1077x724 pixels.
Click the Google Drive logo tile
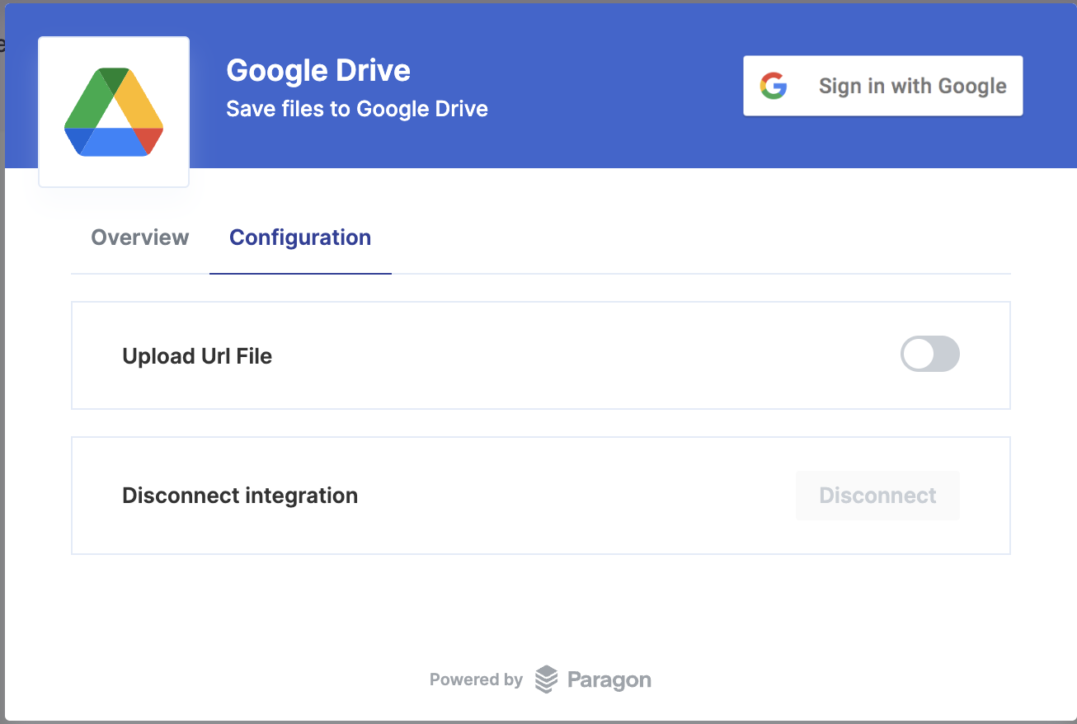(x=114, y=112)
